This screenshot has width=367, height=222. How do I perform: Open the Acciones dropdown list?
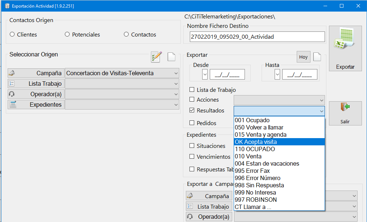[279, 100]
